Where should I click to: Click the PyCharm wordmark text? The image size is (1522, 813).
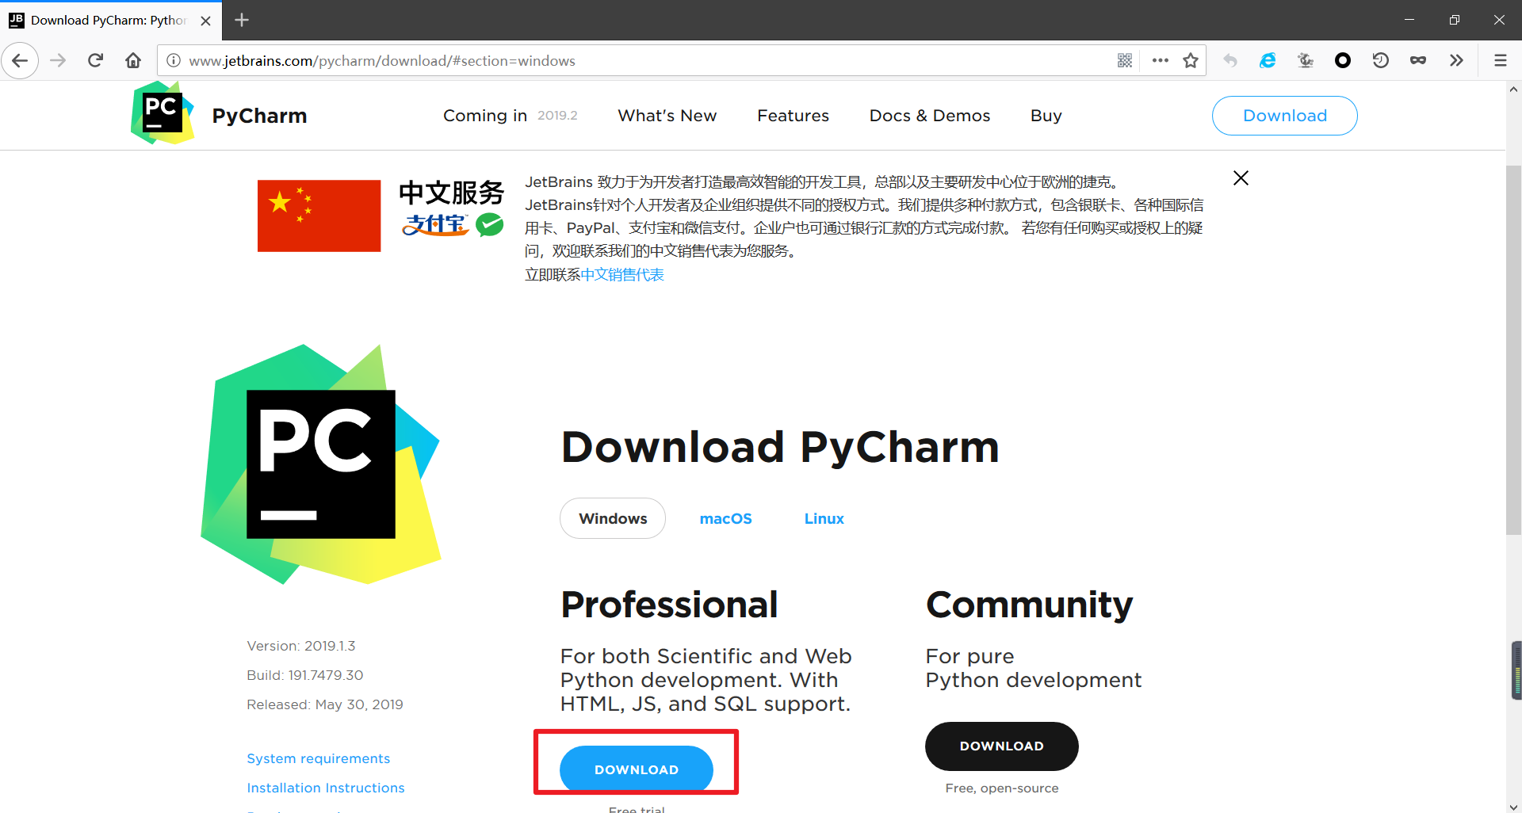point(259,116)
